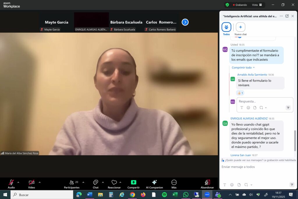Viewport: 298px width, 199px height.
Task: Collapse thread with Comprimir todo
Action: (243, 68)
